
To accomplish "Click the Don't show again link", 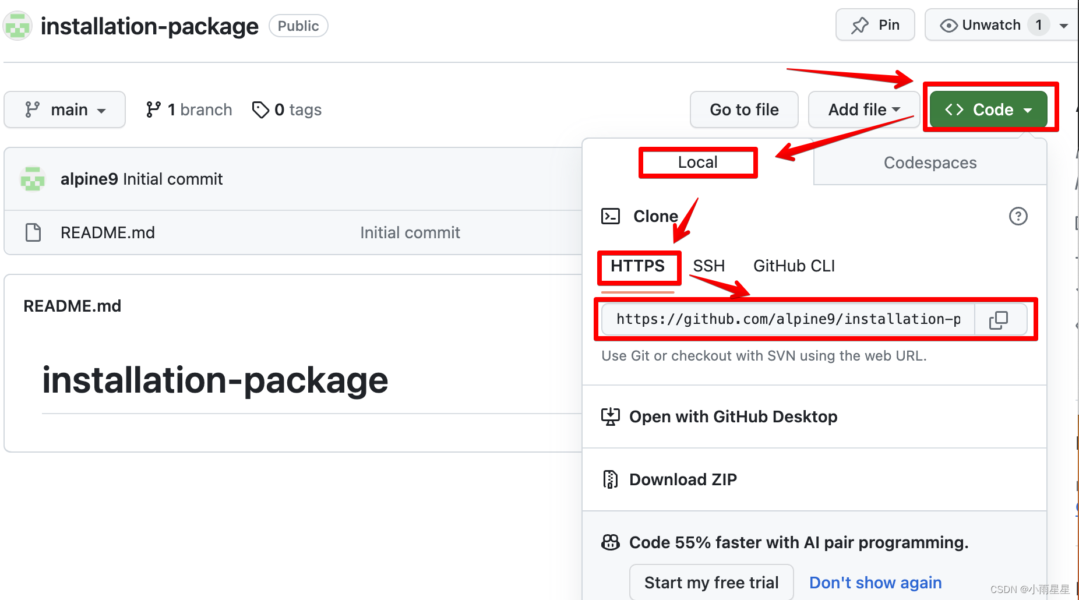I will point(875,583).
